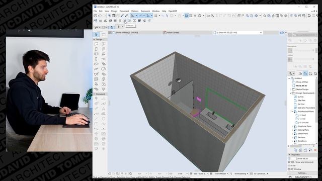322x181 pixels.
Task: Open the Design menu
Action: coord(114,11)
